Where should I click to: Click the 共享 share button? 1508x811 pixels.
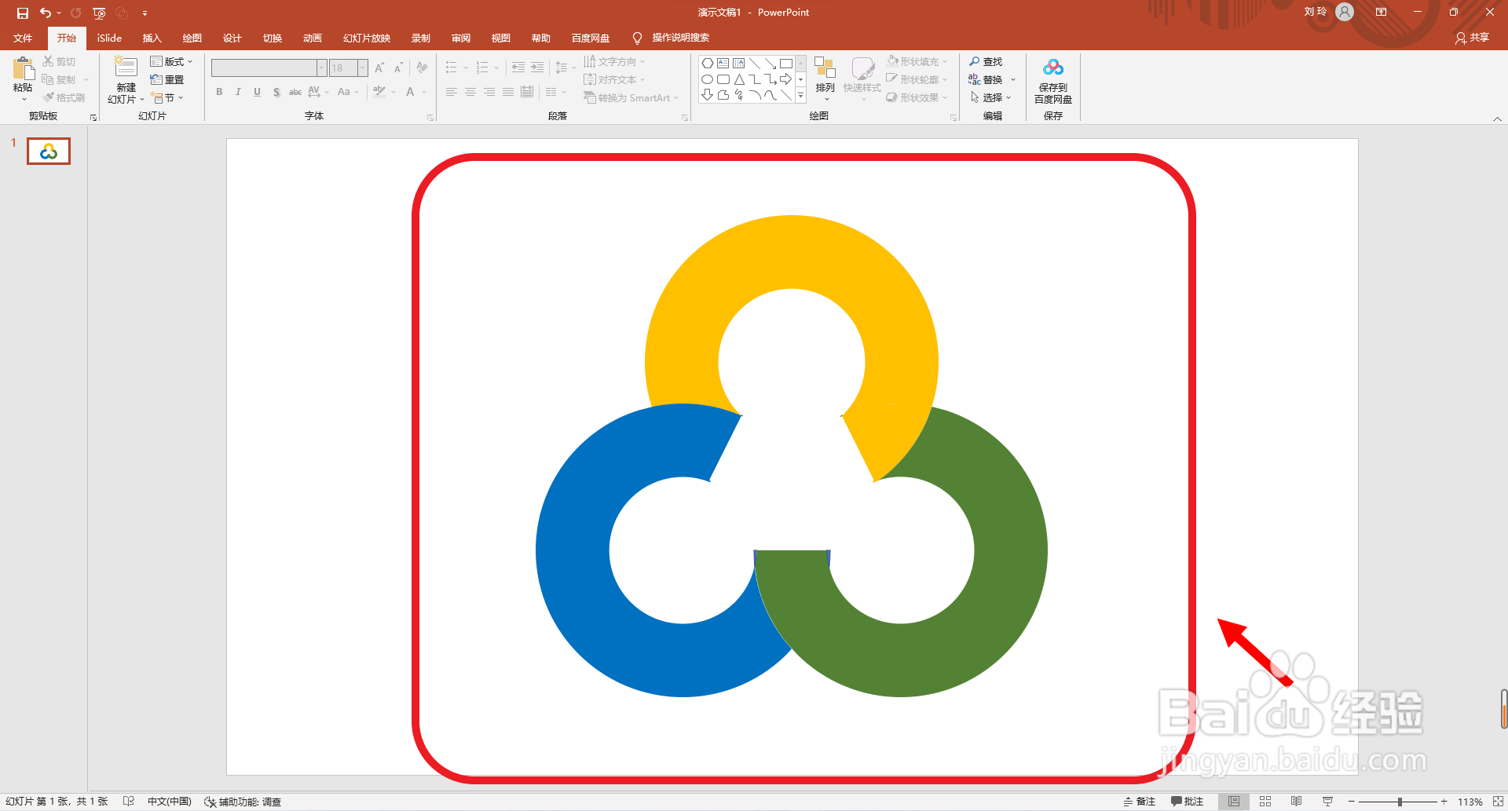click(1472, 38)
